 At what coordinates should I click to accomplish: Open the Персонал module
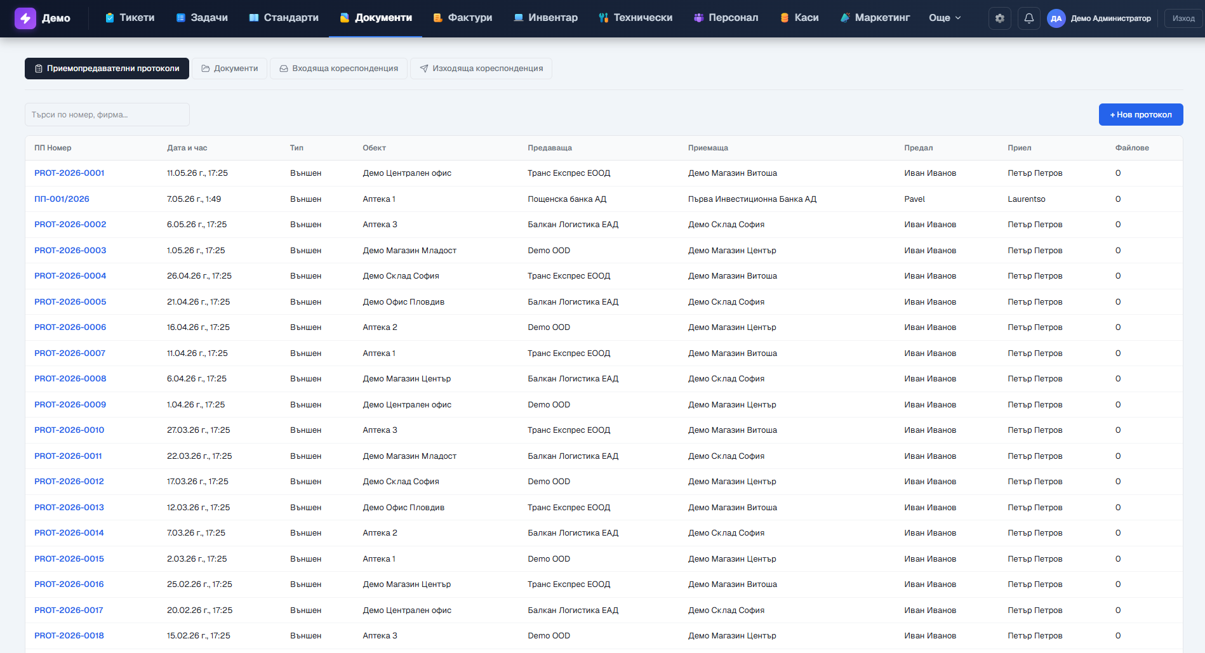pos(726,18)
